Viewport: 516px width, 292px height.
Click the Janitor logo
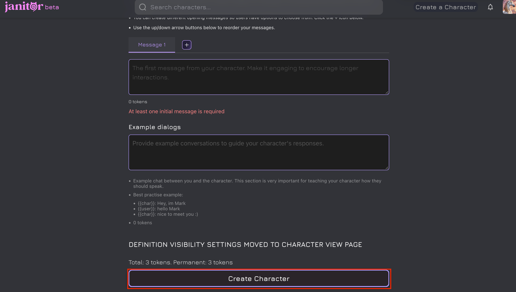point(24,7)
